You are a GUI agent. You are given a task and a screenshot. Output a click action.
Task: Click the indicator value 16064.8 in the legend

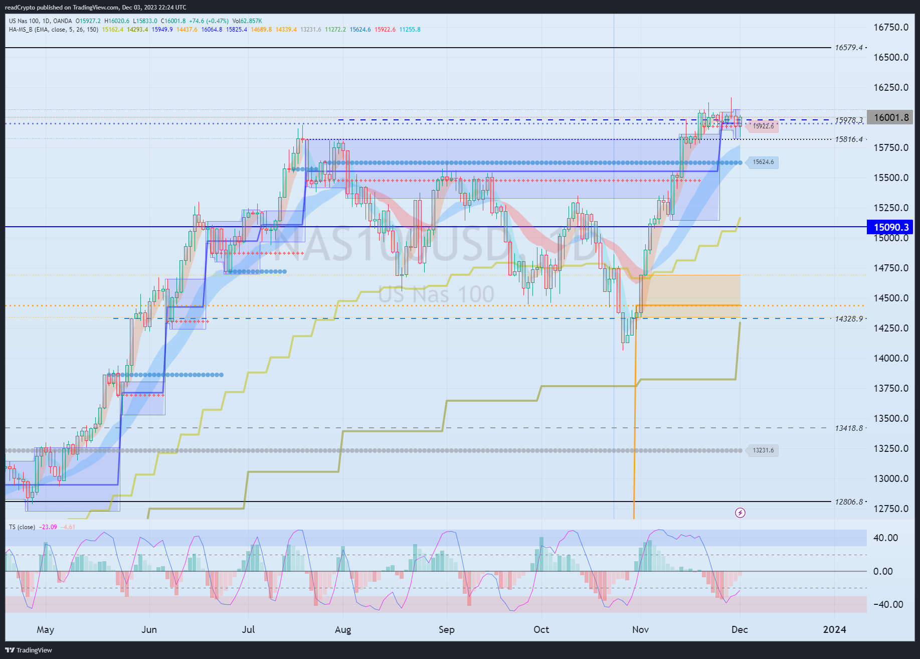click(212, 30)
